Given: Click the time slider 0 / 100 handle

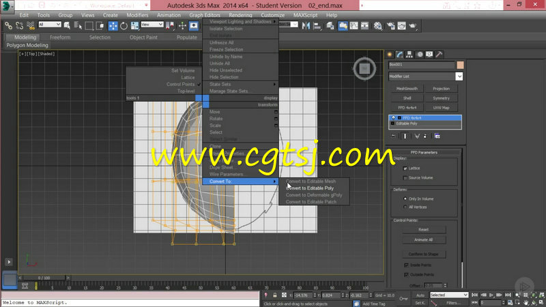Looking at the screenshot, I should coord(44,278).
